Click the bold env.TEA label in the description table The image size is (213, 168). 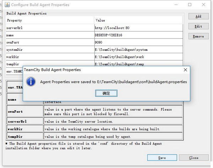[x=15, y=88]
